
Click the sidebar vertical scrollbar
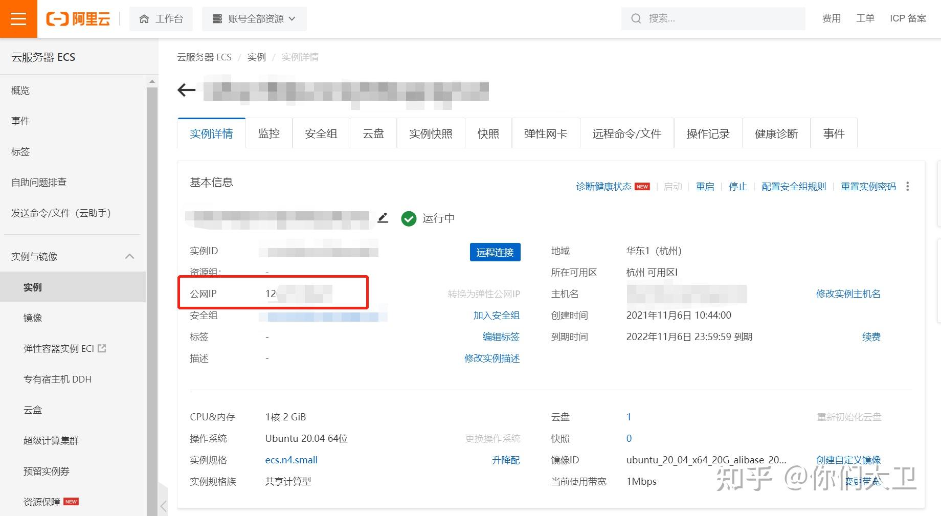pyautogui.click(x=152, y=301)
